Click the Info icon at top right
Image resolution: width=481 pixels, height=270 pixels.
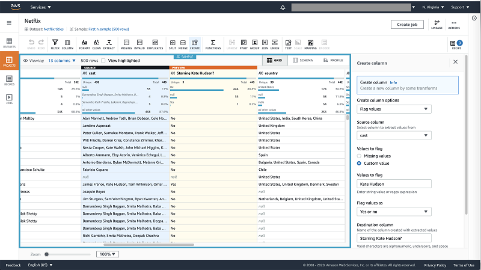474,18
